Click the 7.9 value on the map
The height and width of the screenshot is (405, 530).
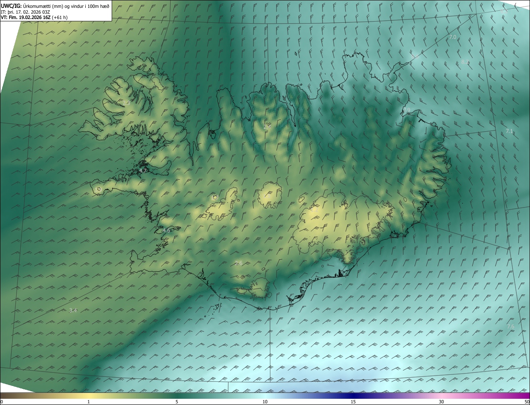click(406, 110)
